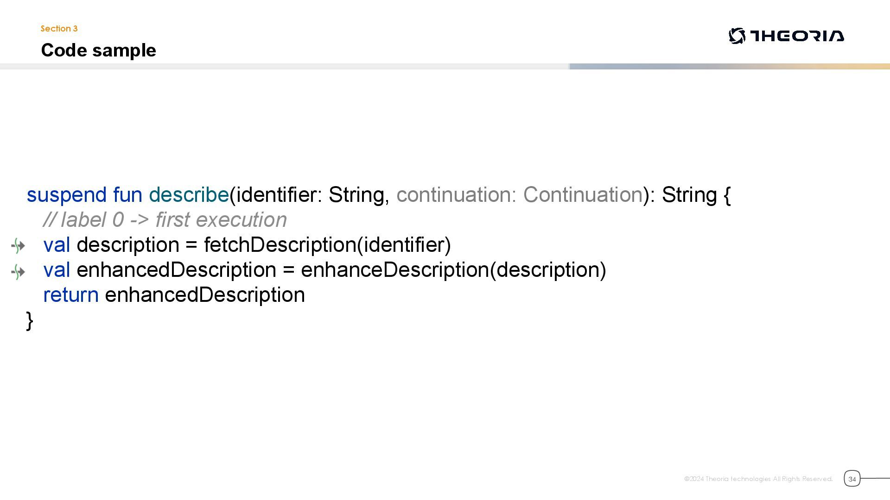Click the suspension point icon beside fetchDescription line
The image size is (890, 500).
(x=18, y=246)
